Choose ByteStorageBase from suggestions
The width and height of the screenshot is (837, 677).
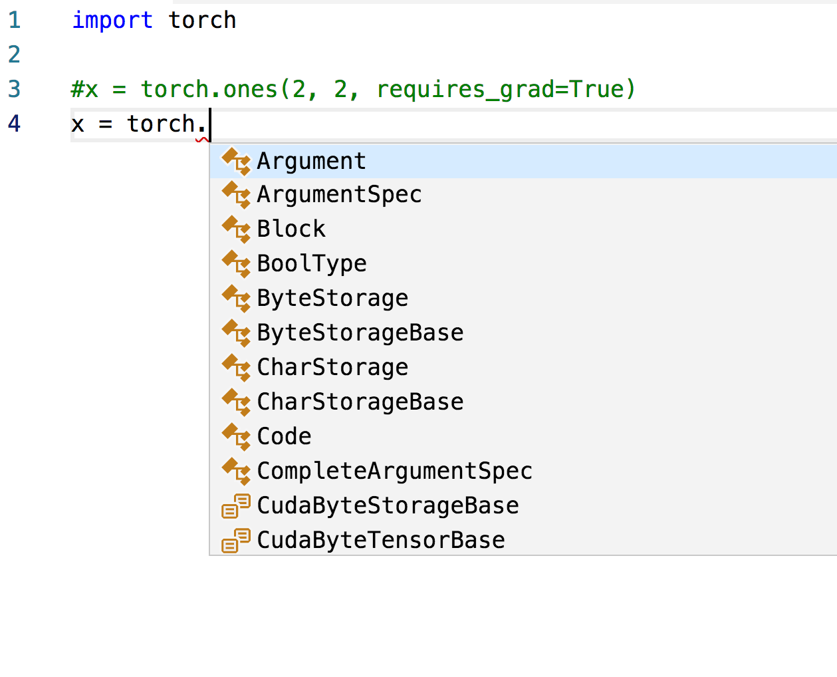pyautogui.click(x=360, y=333)
